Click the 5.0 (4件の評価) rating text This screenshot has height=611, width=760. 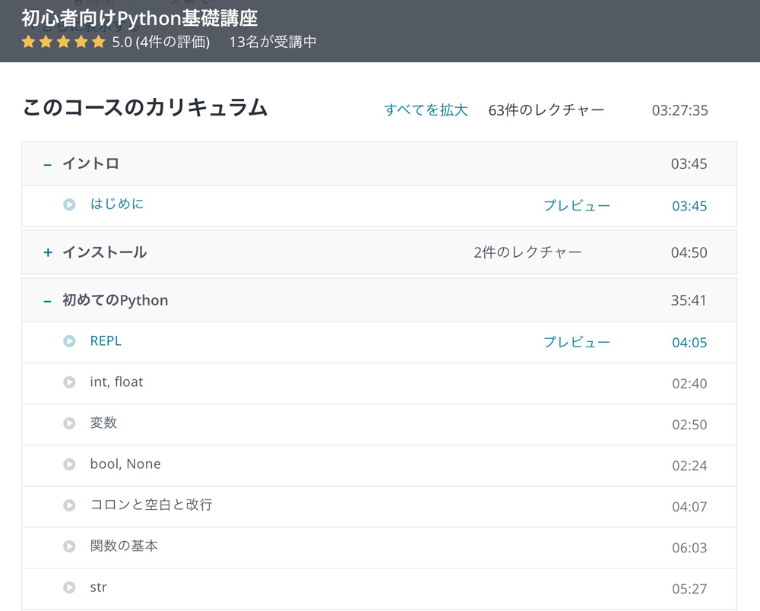pos(161,42)
